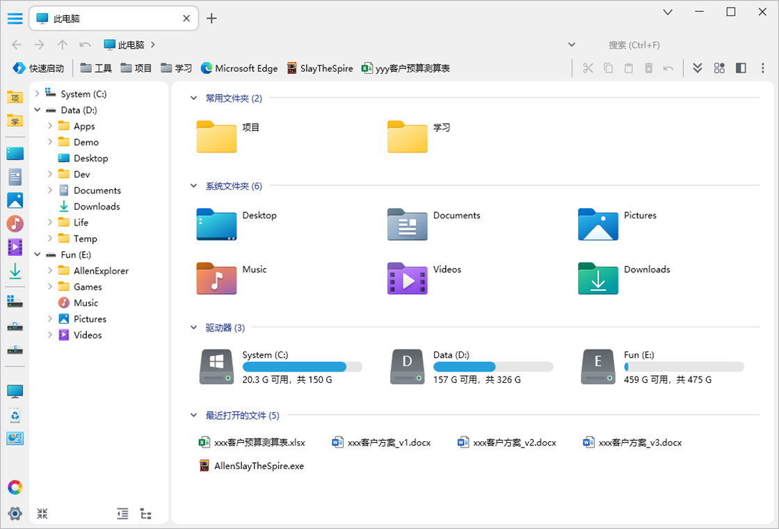This screenshot has width=779, height=529.
Task: Select Games folder in tree
Action: (x=80, y=287)
